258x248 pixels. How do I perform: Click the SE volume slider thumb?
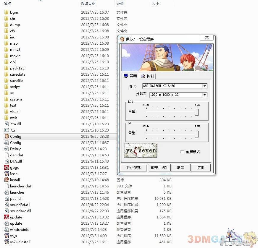(x=197, y=134)
